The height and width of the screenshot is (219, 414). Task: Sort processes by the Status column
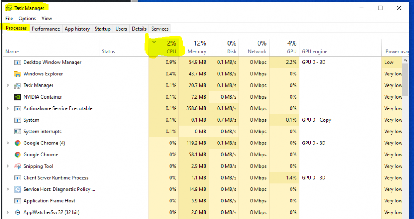(x=124, y=48)
